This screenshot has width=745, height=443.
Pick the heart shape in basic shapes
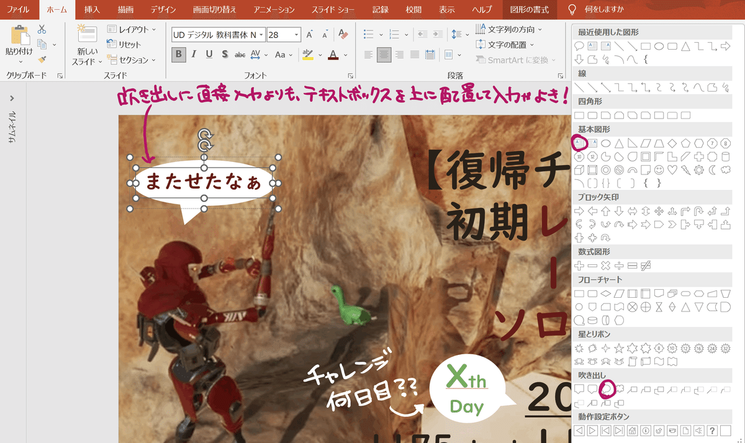(673, 169)
